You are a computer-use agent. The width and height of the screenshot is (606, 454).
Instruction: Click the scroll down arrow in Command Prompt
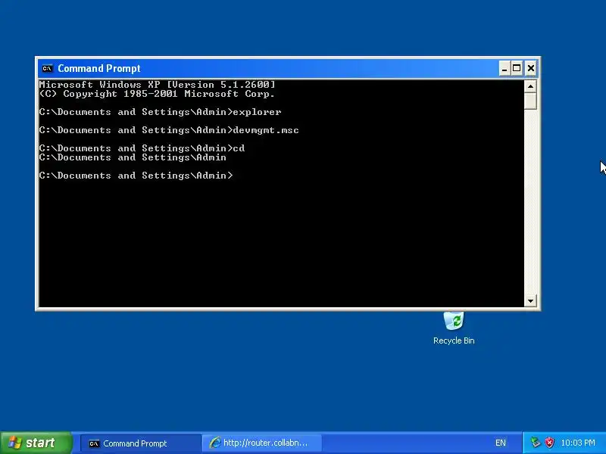[530, 300]
